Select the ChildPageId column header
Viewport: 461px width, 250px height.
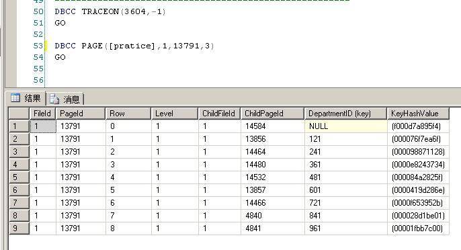coord(272,114)
